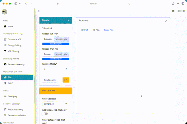The image size is (187, 124).
Task: Open the Color Variable dropdown
Action: 55,104
